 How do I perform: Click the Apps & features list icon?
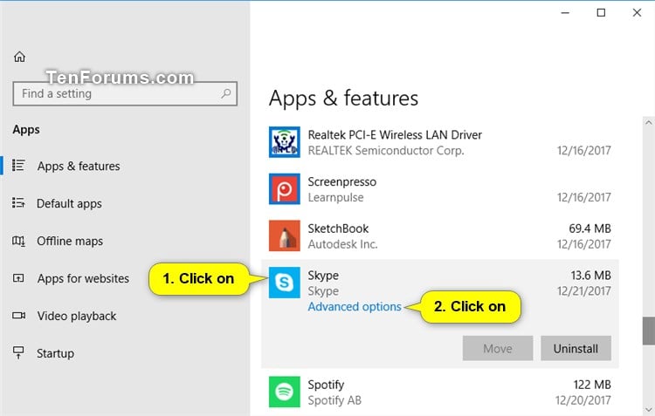(18, 166)
